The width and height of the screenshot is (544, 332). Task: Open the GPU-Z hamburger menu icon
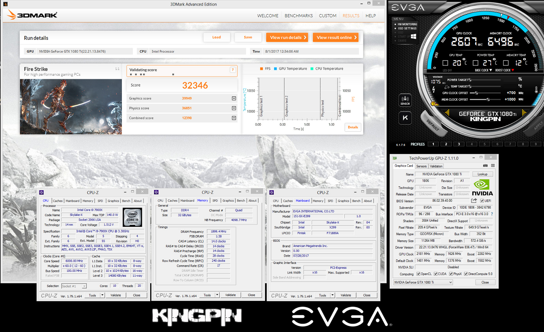click(x=493, y=166)
